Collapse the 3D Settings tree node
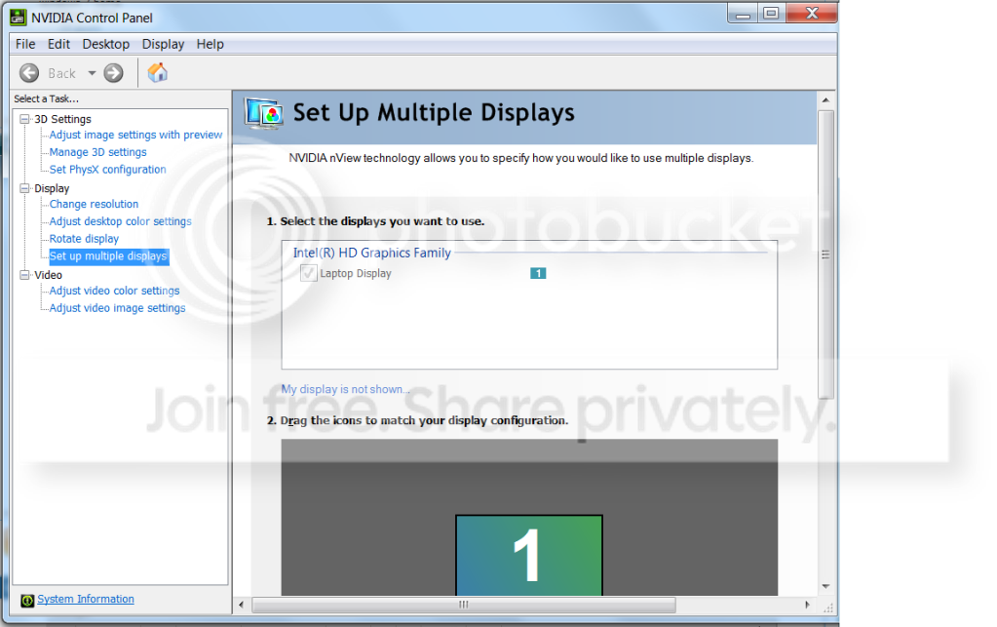 [x=24, y=119]
